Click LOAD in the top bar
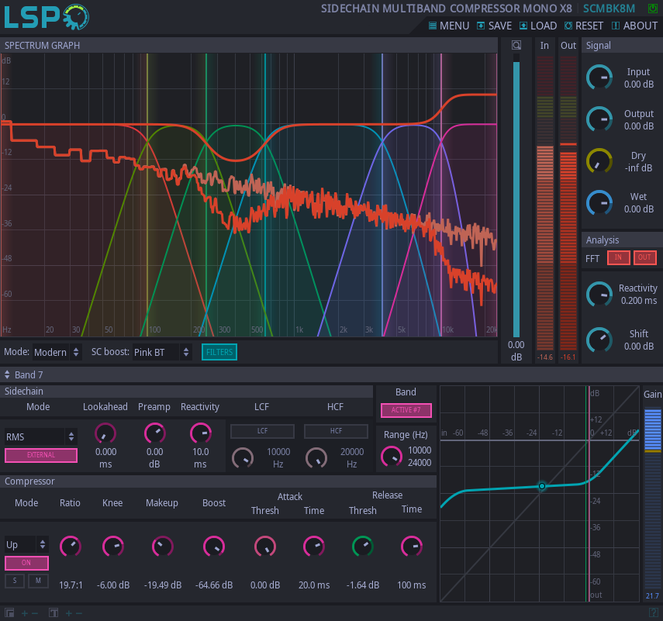 538,26
